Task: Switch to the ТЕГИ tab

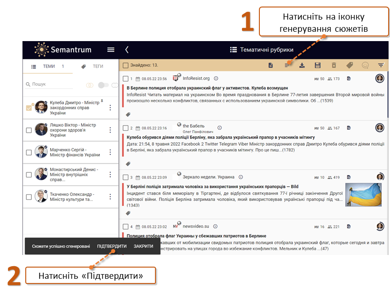Action: pyautogui.click(x=92, y=66)
